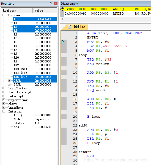This screenshot has height=165, width=151.
Task: Close the Registers panel
Action: 56,4
